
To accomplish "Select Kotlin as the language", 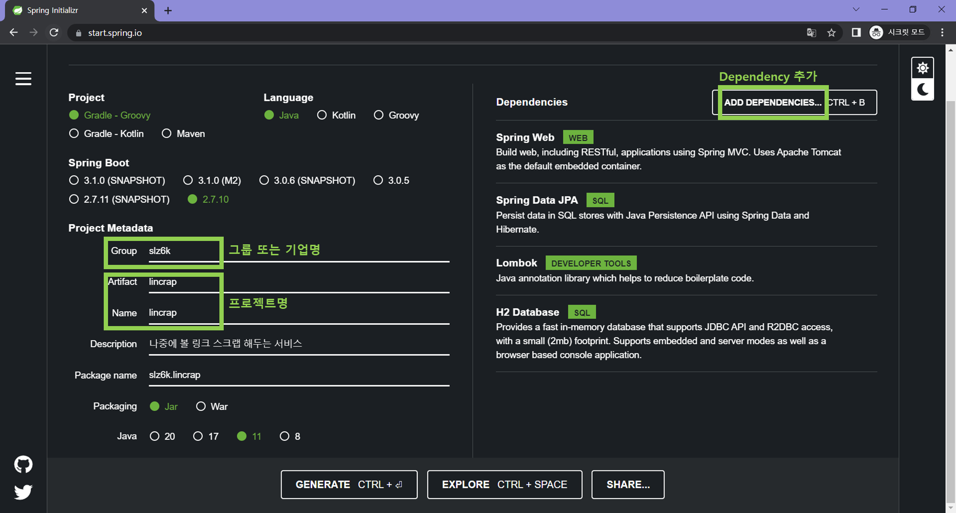I will [337, 115].
